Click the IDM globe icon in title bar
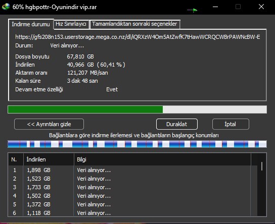The width and height of the screenshot is (275, 224). tap(6, 7)
